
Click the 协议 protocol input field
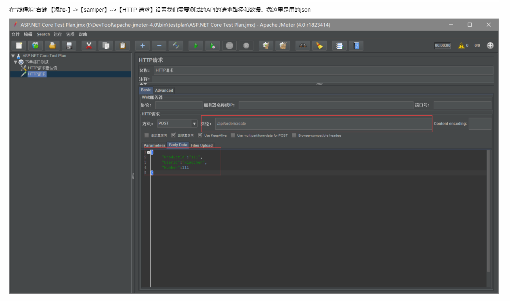coord(178,105)
